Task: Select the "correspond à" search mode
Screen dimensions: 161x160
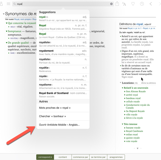Action: point(45,157)
